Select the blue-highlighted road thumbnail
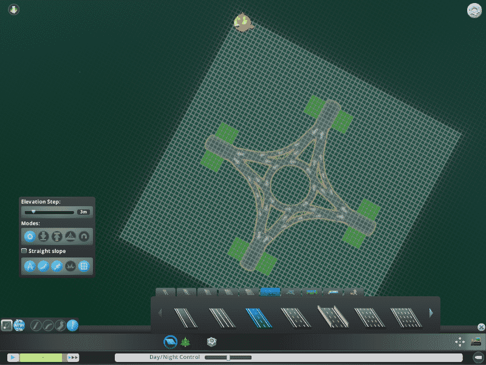 tap(257, 317)
